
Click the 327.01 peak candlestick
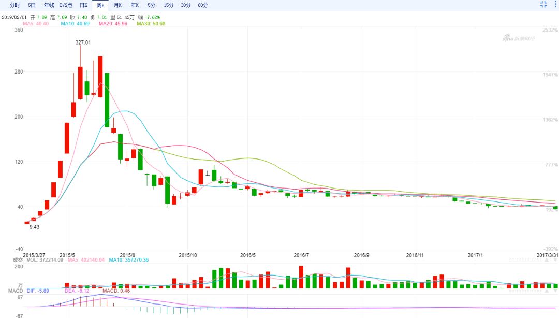point(80,82)
